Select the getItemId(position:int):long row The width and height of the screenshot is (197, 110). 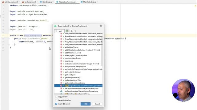pos(78,83)
